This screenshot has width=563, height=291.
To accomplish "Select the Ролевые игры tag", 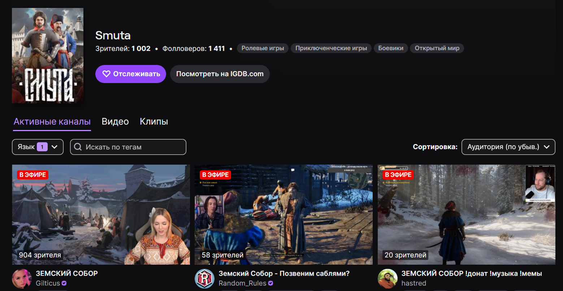I will (263, 48).
